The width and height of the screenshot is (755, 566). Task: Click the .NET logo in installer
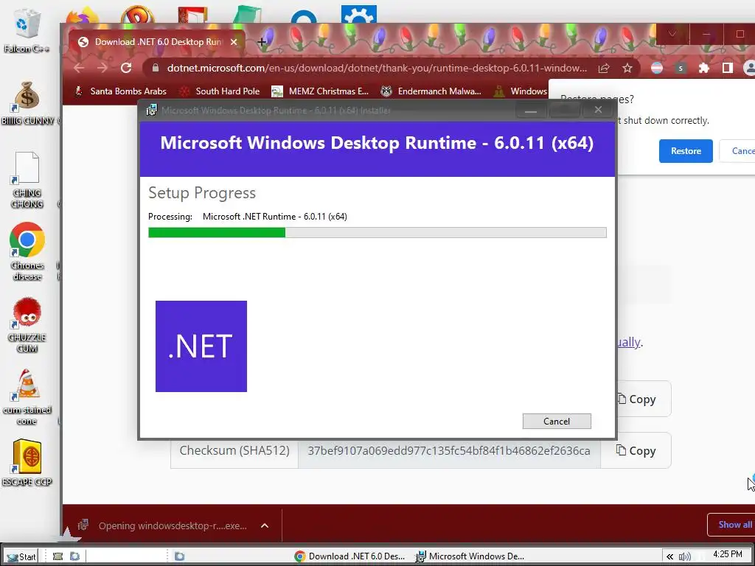tap(201, 346)
